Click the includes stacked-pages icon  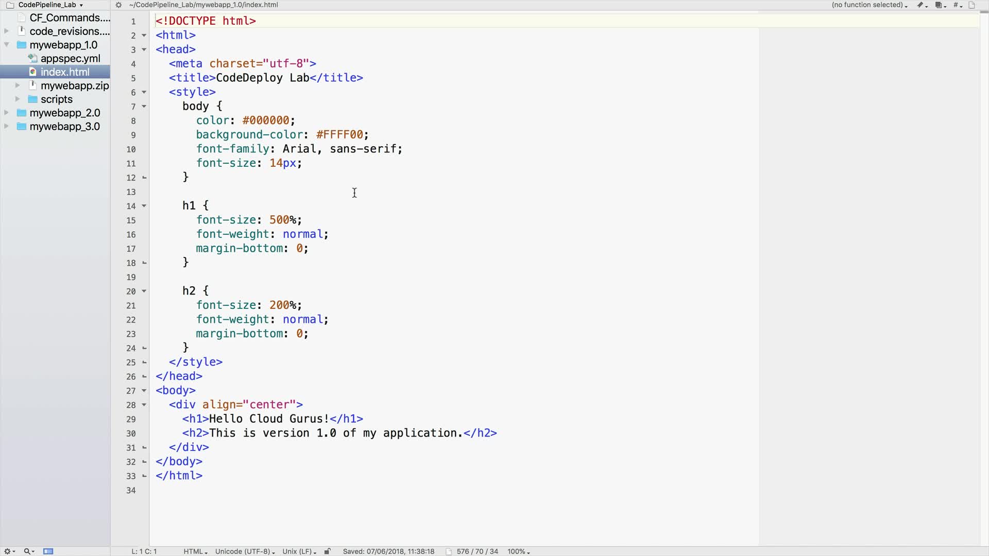(940, 5)
